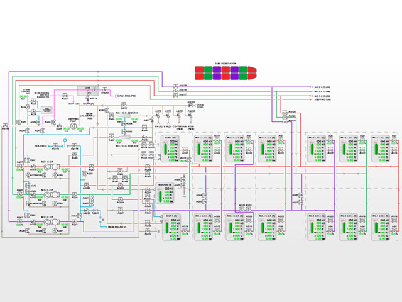402x302 pixels.
Task: Open the lower valve beside the NO.1 C.O.T. (S) tank
Action: click(394, 230)
